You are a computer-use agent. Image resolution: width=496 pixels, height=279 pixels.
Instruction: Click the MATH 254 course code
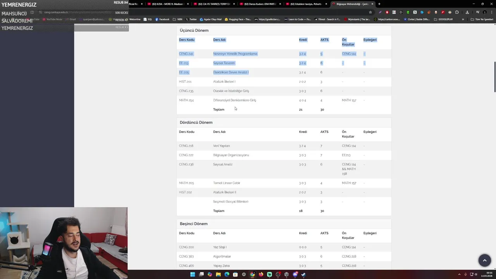tap(186, 100)
